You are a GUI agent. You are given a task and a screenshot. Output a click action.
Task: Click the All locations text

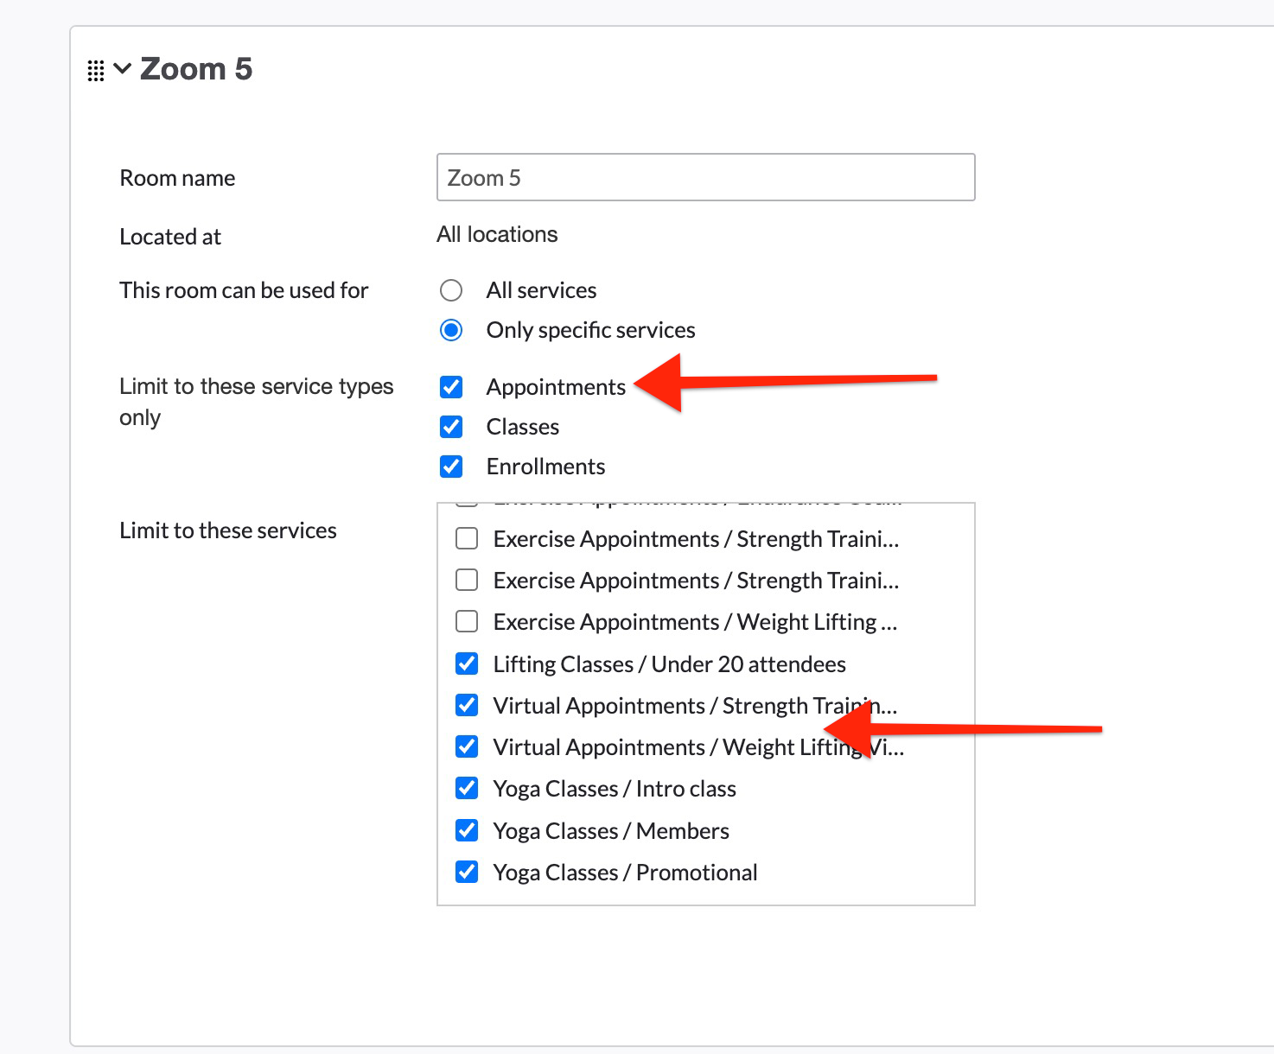click(497, 235)
